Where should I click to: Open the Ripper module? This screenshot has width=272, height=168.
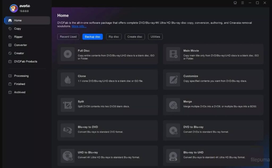coord(18,37)
